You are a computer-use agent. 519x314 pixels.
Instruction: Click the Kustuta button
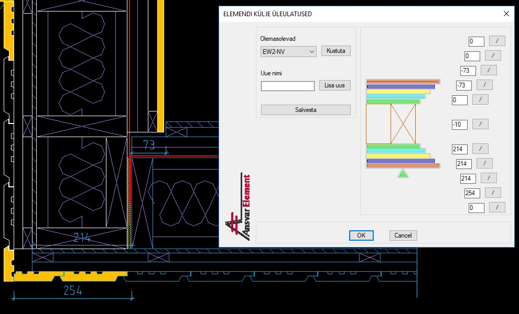(336, 51)
